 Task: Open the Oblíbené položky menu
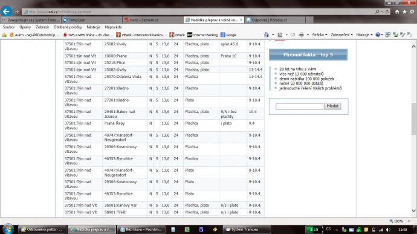pos(68,27)
